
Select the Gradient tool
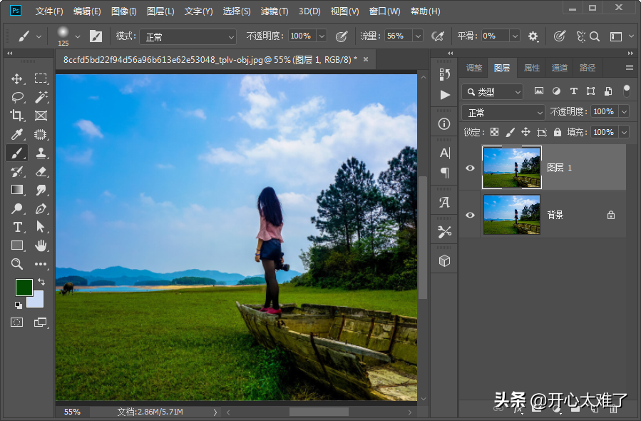tap(17, 190)
